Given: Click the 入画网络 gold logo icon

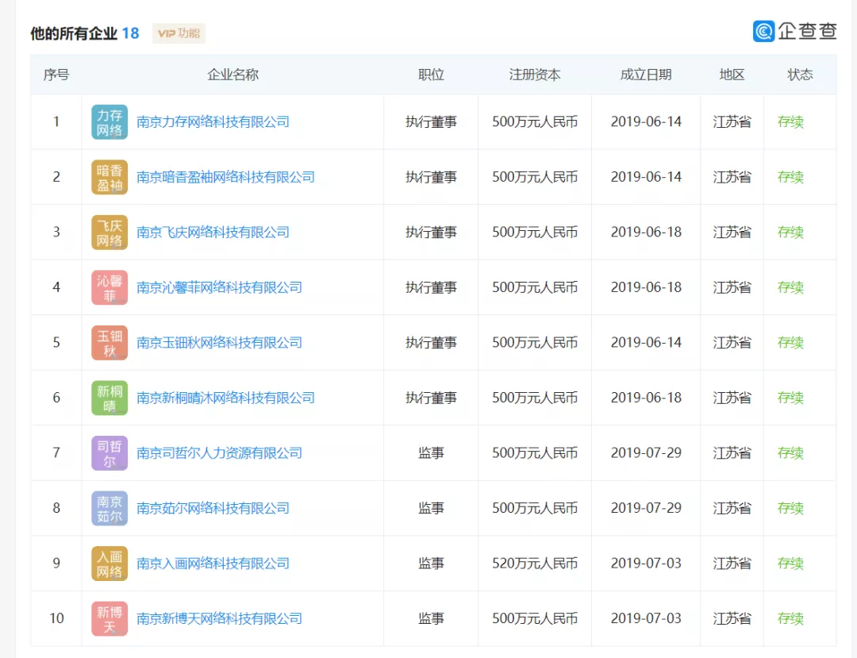Looking at the screenshot, I should pos(109,563).
